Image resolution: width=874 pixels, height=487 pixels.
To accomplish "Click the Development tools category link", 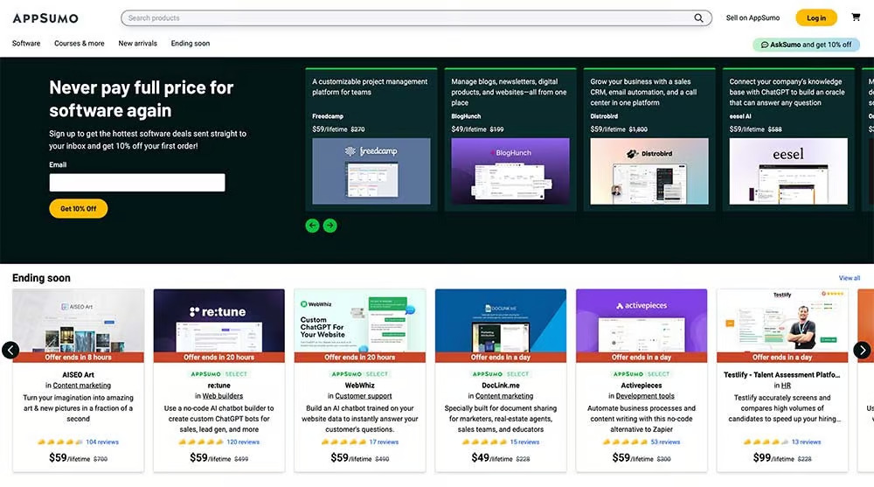I will [645, 396].
